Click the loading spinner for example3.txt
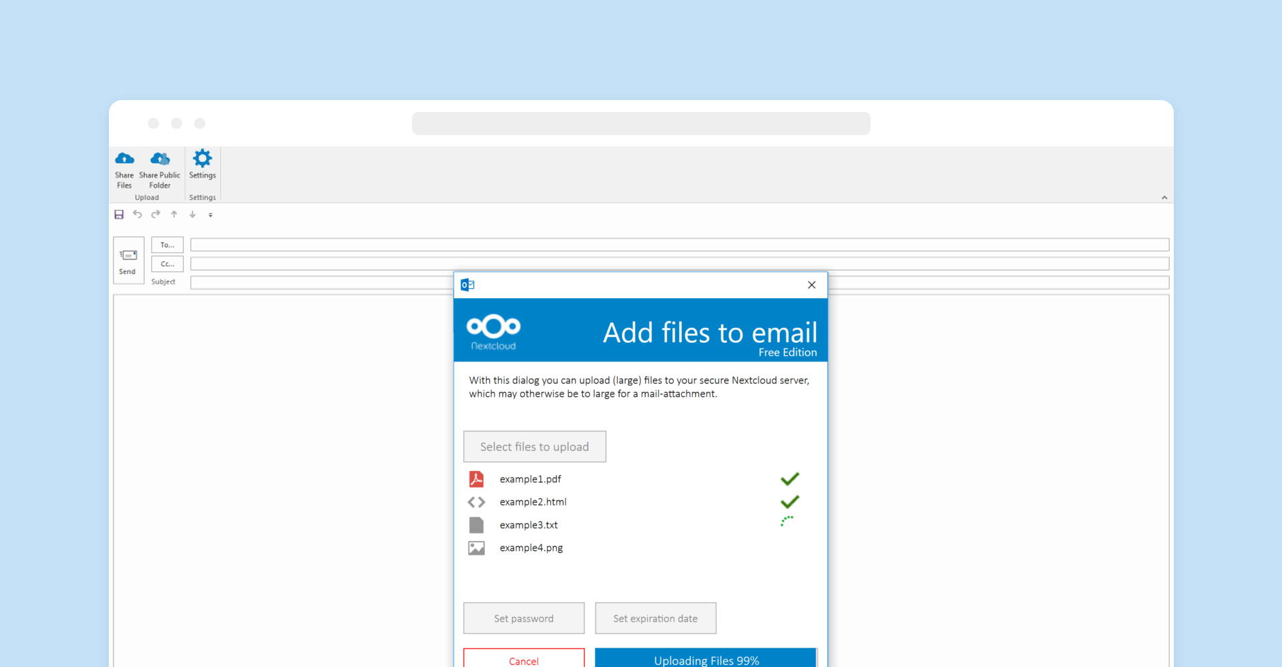 click(787, 521)
